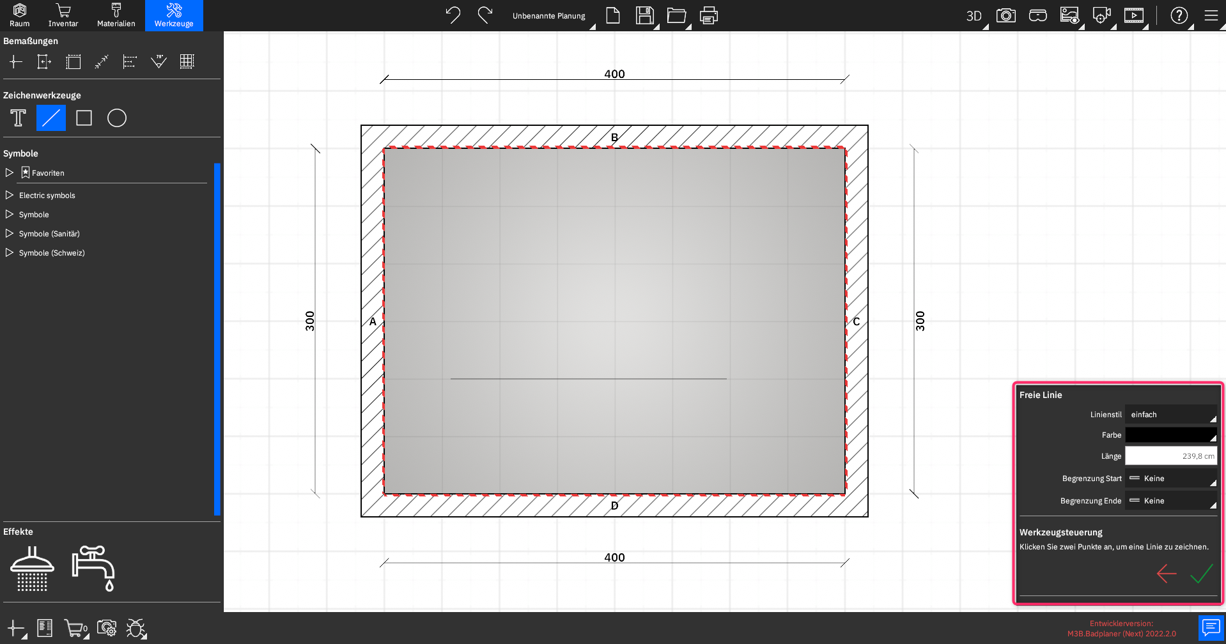Switch to 3D view
This screenshot has width=1226, height=644.
[x=974, y=16]
